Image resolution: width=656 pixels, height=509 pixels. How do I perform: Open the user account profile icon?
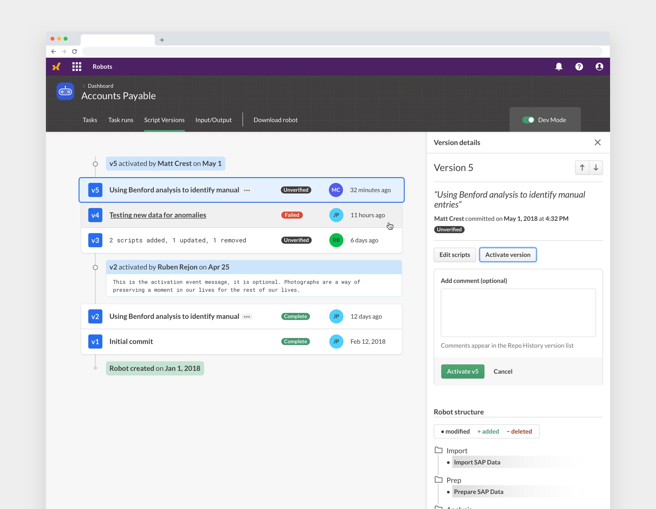(599, 67)
